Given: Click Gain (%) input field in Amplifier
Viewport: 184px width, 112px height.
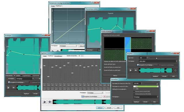Looking at the screenshot, I should [143, 58].
